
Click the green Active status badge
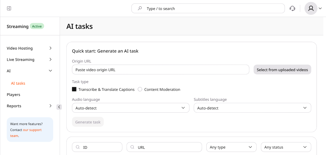pyautogui.click(x=37, y=26)
